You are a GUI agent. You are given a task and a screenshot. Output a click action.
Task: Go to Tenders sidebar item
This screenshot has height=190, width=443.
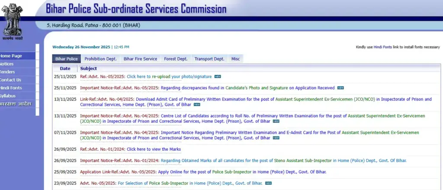[8, 72]
